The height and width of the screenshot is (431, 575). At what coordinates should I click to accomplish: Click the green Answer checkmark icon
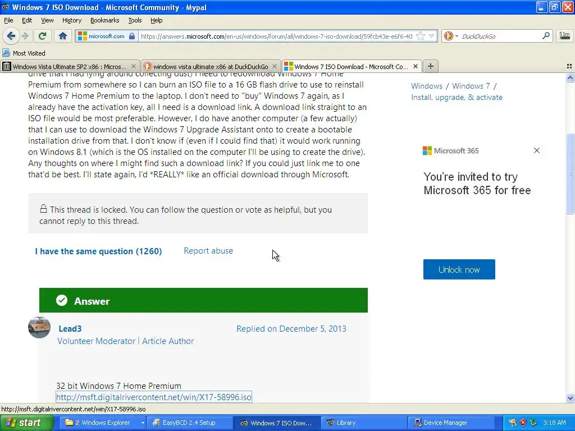click(62, 301)
